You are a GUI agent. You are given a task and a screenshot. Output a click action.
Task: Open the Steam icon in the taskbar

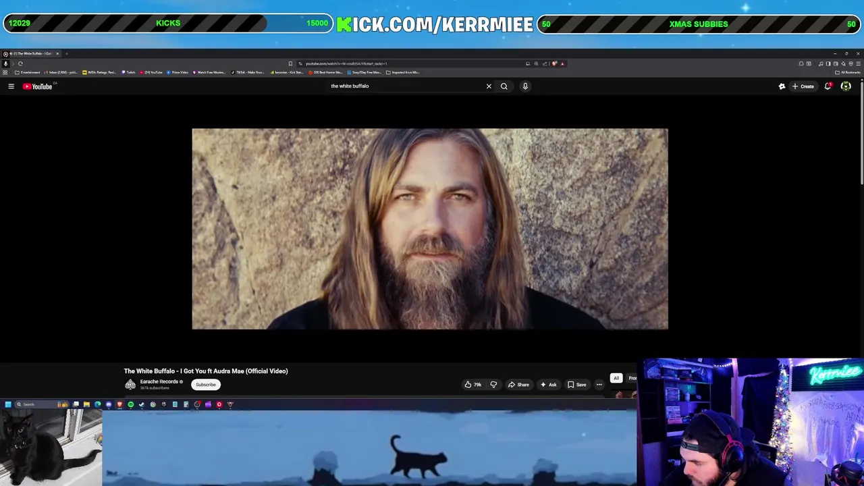tap(141, 404)
